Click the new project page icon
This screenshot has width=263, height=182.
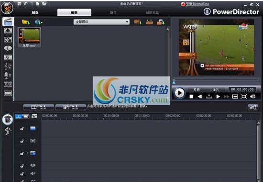[x=38, y=4]
